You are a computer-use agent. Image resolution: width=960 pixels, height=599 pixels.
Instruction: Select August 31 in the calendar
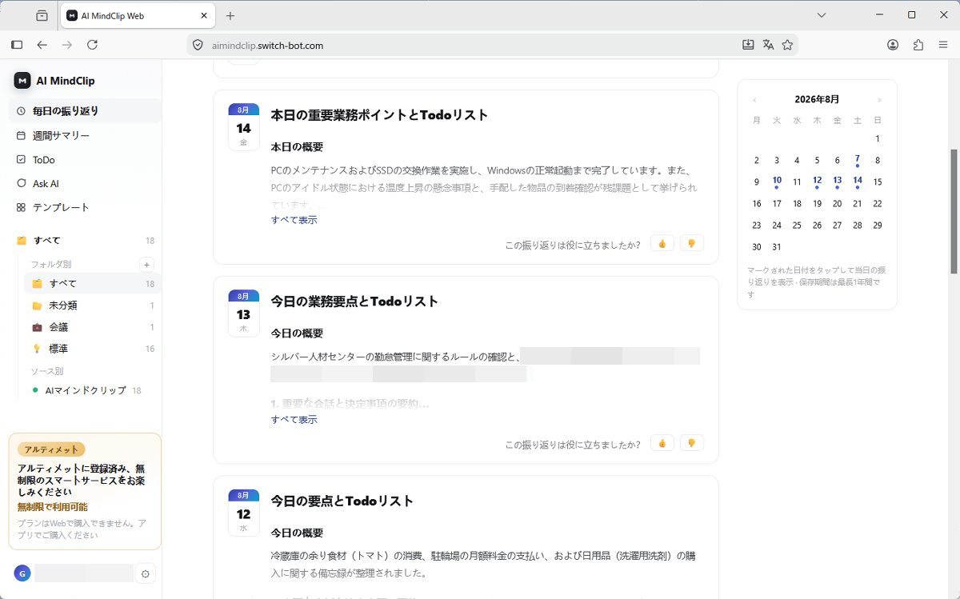777,247
